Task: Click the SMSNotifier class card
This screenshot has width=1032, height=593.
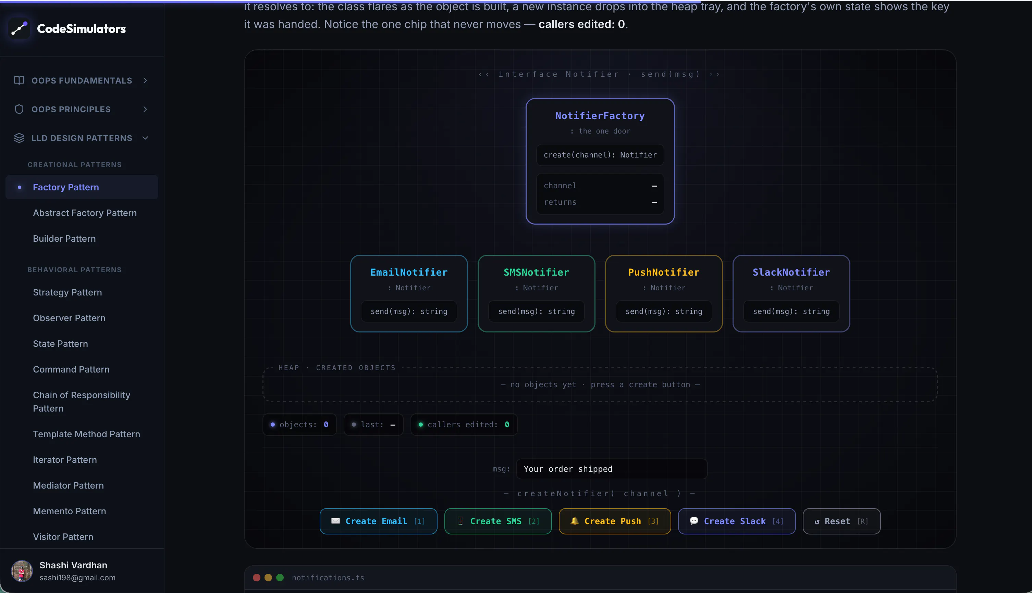Action: pos(536,293)
